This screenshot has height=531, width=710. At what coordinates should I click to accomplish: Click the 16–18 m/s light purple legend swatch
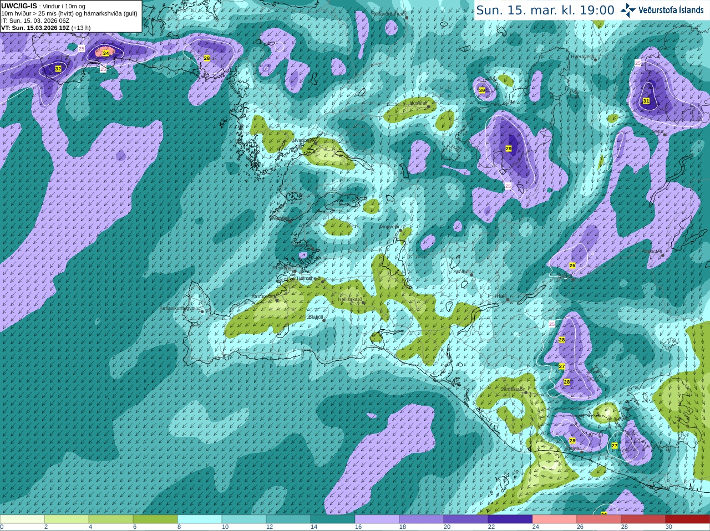(377, 519)
